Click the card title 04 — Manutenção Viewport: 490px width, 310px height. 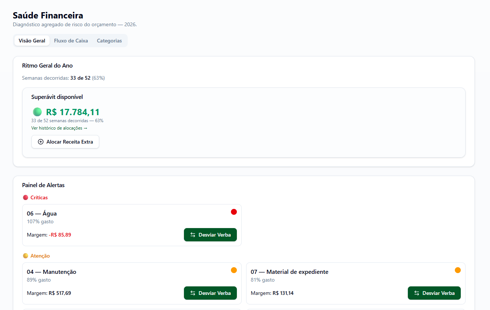point(51,272)
